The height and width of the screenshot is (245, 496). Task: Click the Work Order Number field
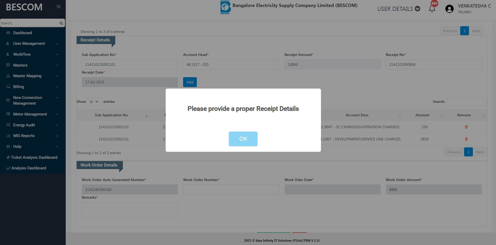[231, 190]
